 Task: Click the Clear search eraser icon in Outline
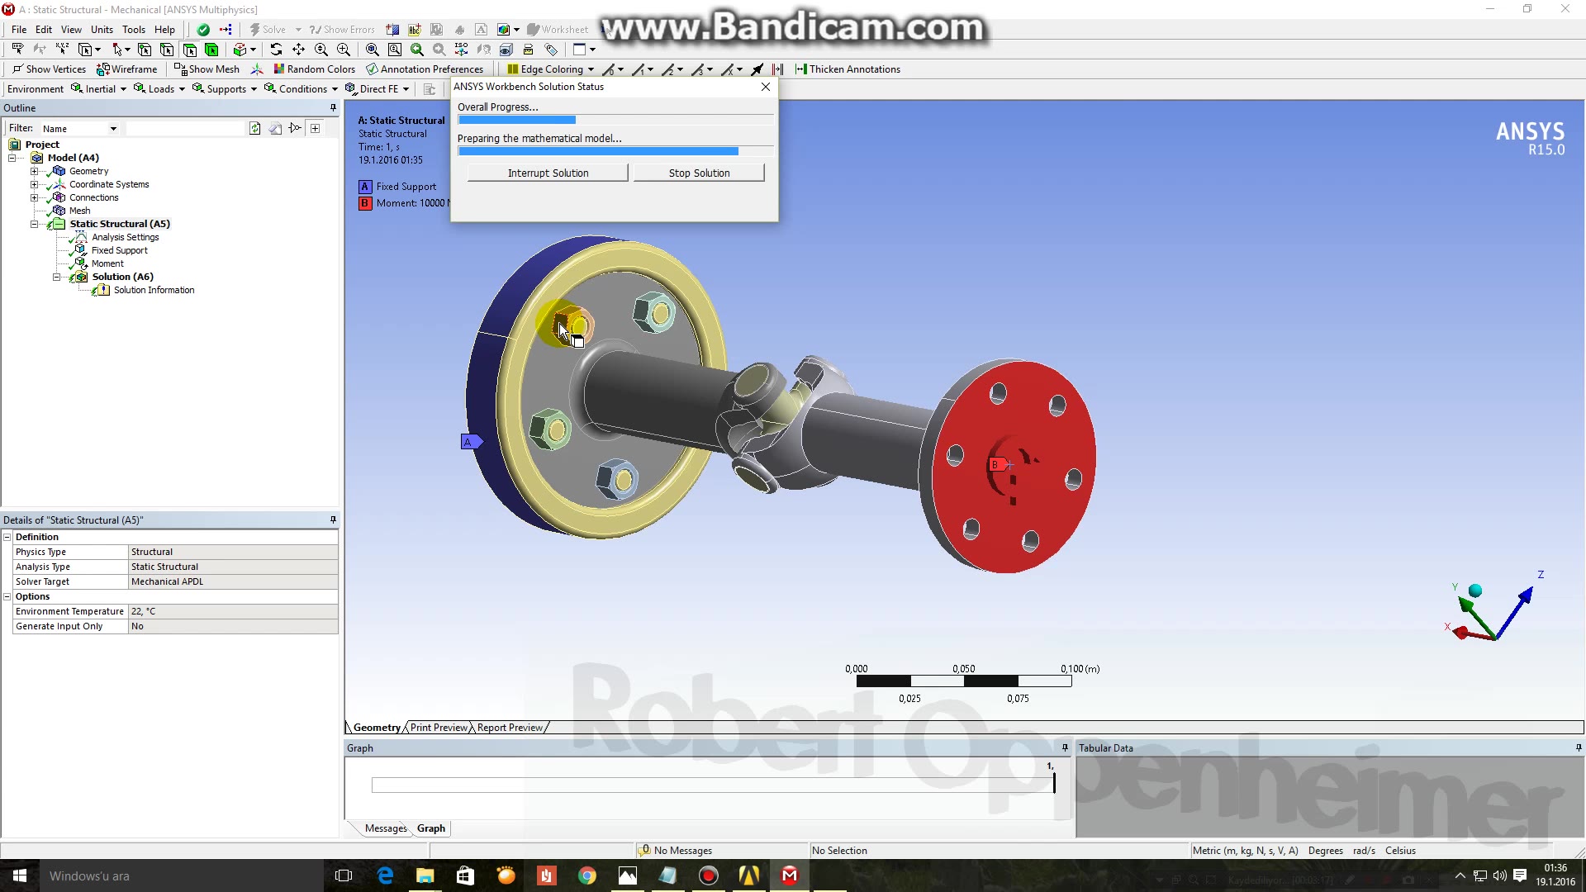[x=275, y=128]
